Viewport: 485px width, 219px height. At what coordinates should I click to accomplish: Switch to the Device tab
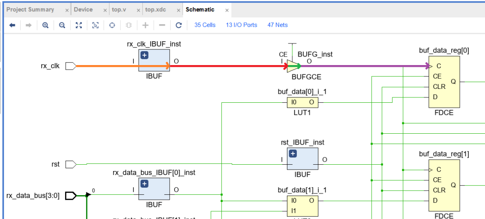pos(83,9)
